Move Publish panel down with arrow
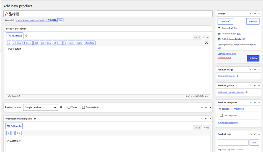263x152 pixels. coord(255,14)
